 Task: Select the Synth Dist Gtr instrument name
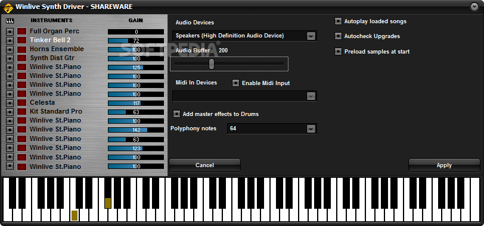click(x=52, y=58)
